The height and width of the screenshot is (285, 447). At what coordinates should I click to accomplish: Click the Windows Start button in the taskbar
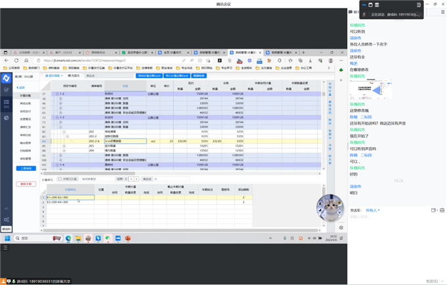[x=7, y=238]
